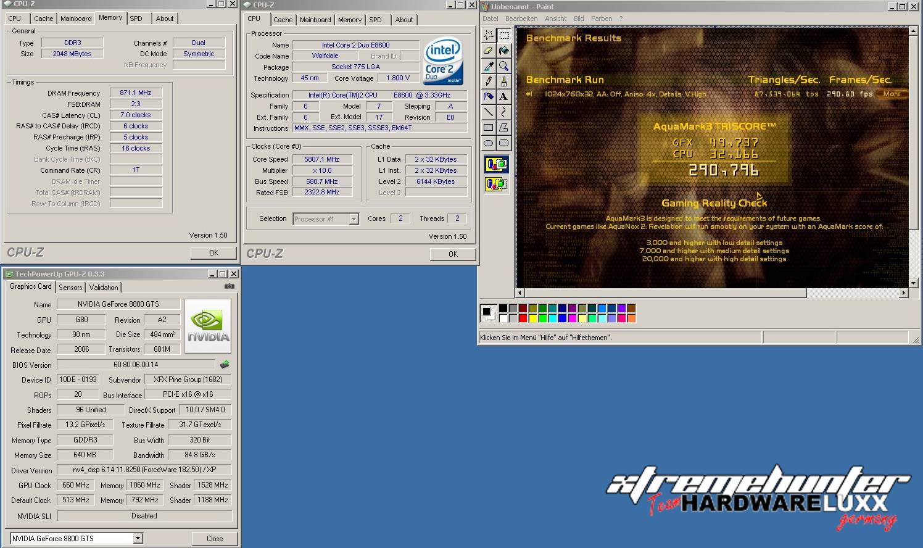Open the Ansicht menu in Paint
This screenshot has height=548, width=923.
555,19
